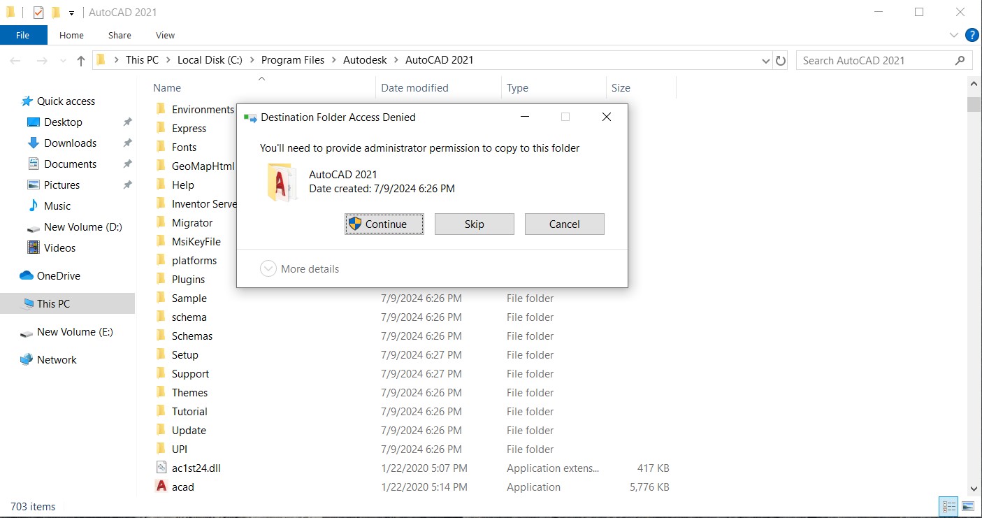This screenshot has width=982, height=518.
Task: Open the Share ribbon tab
Action: (x=120, y=35)
